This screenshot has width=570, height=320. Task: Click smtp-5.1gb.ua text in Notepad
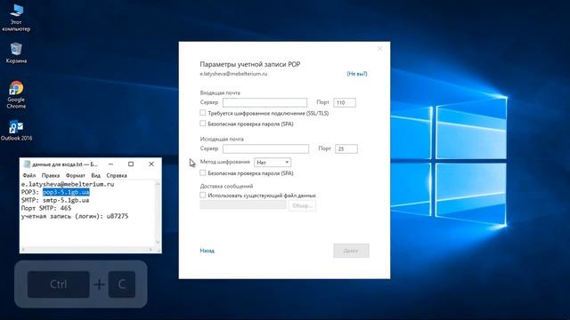[x=66, y=200]
